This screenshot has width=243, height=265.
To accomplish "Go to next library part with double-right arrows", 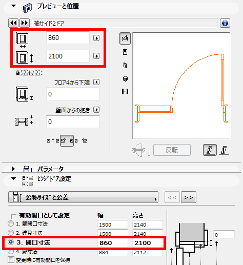I will tap(25, 23).
